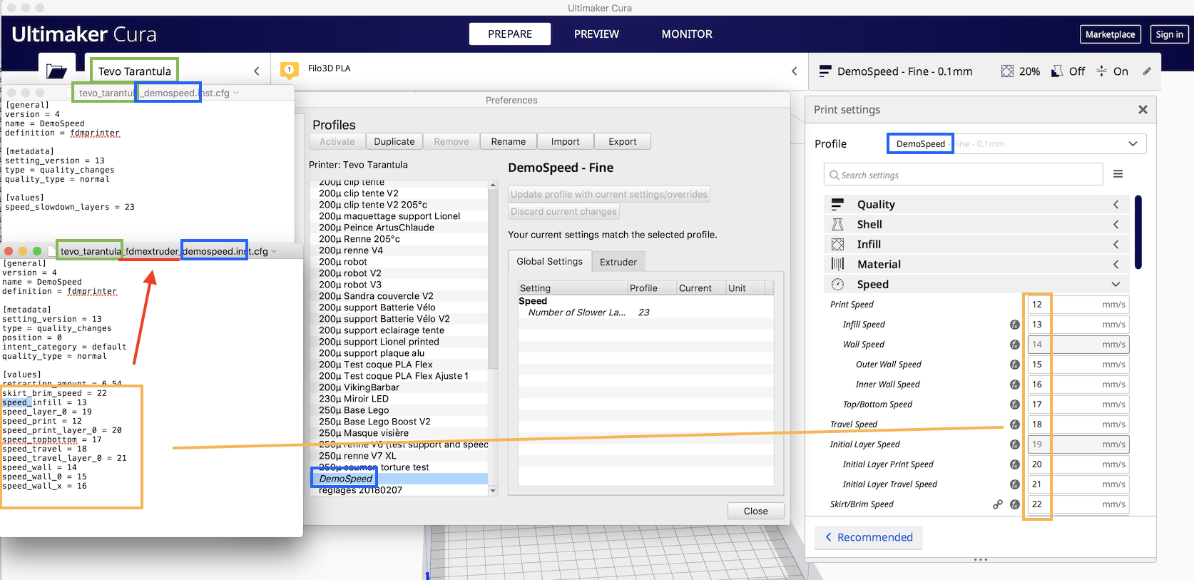Click the pencil icon for custom print settings
This screenshot has width=1194, height=580.
tap(1147, 71)
